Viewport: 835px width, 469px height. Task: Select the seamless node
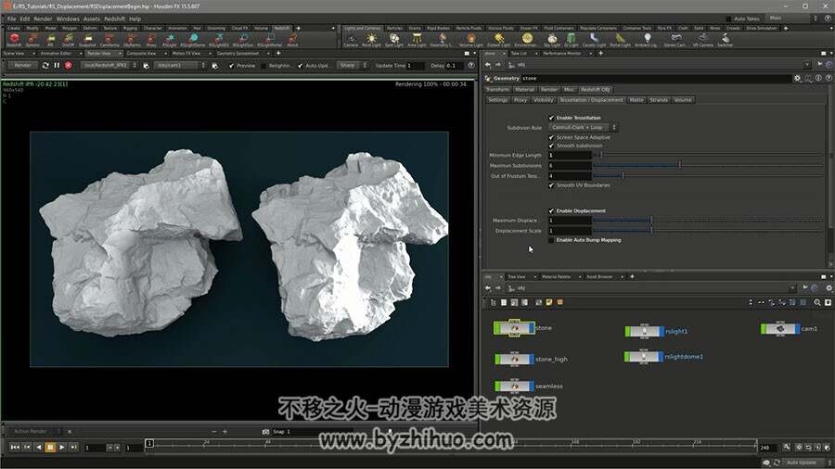tap(514, 387)
